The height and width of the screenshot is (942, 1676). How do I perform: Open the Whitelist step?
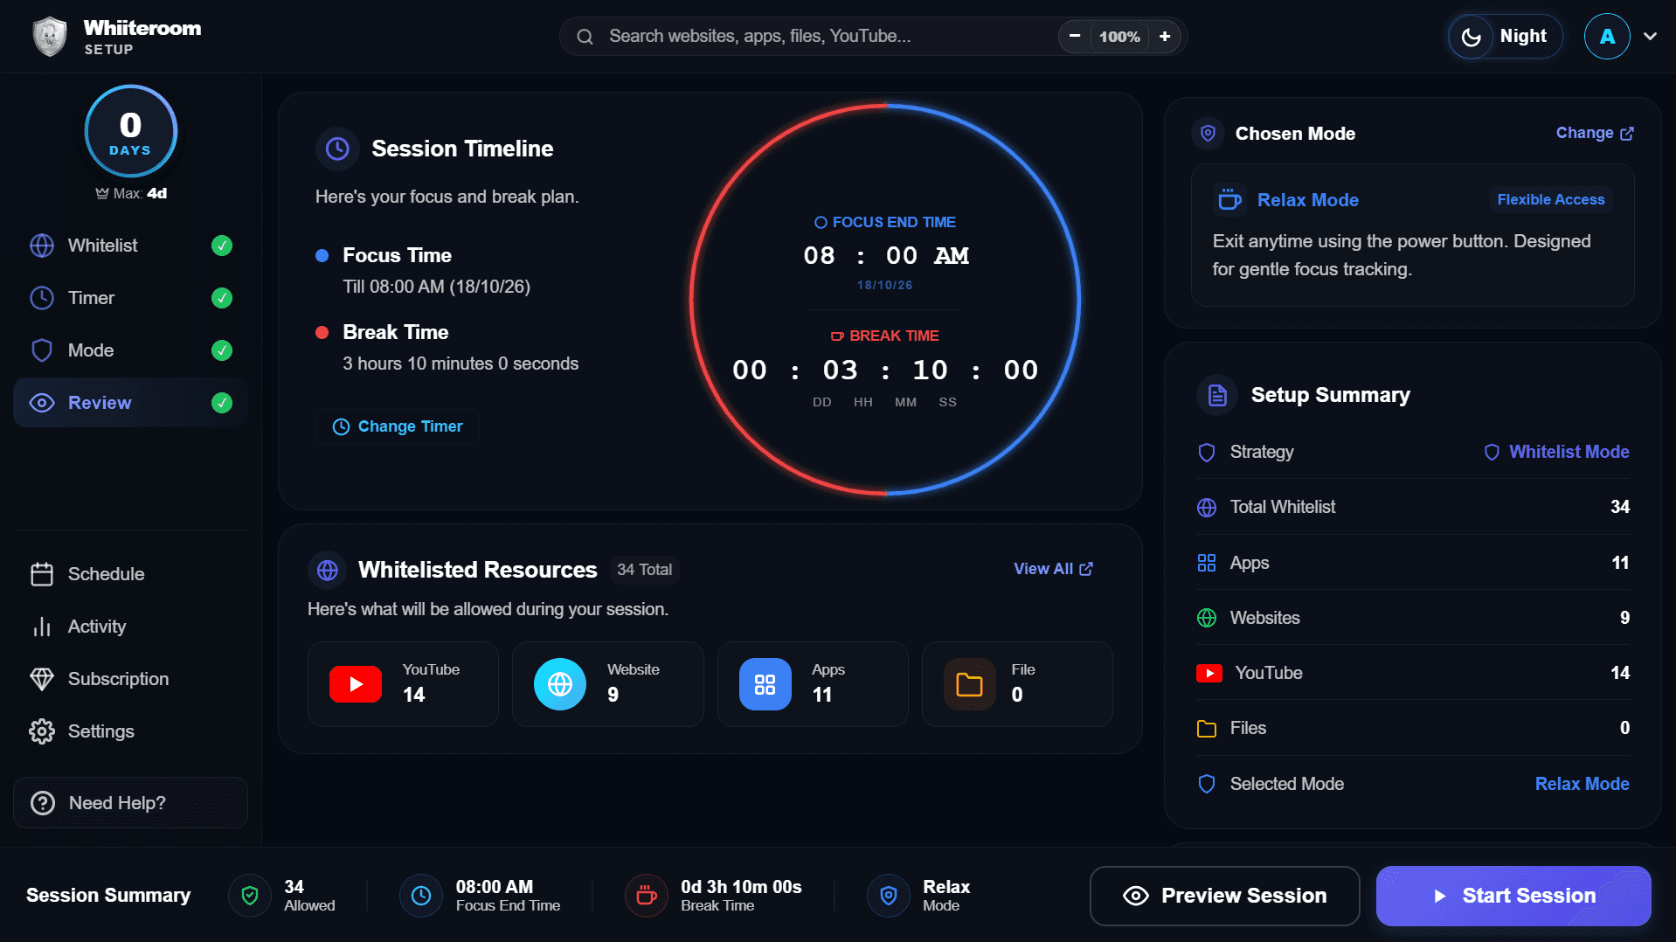[x=131, y=246]
